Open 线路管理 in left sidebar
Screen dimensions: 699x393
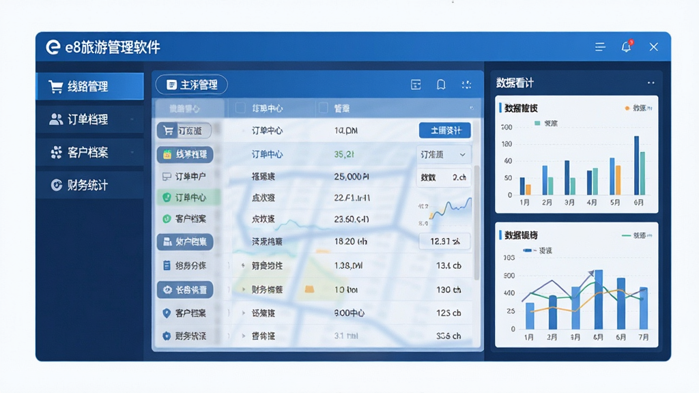[89, 87]
